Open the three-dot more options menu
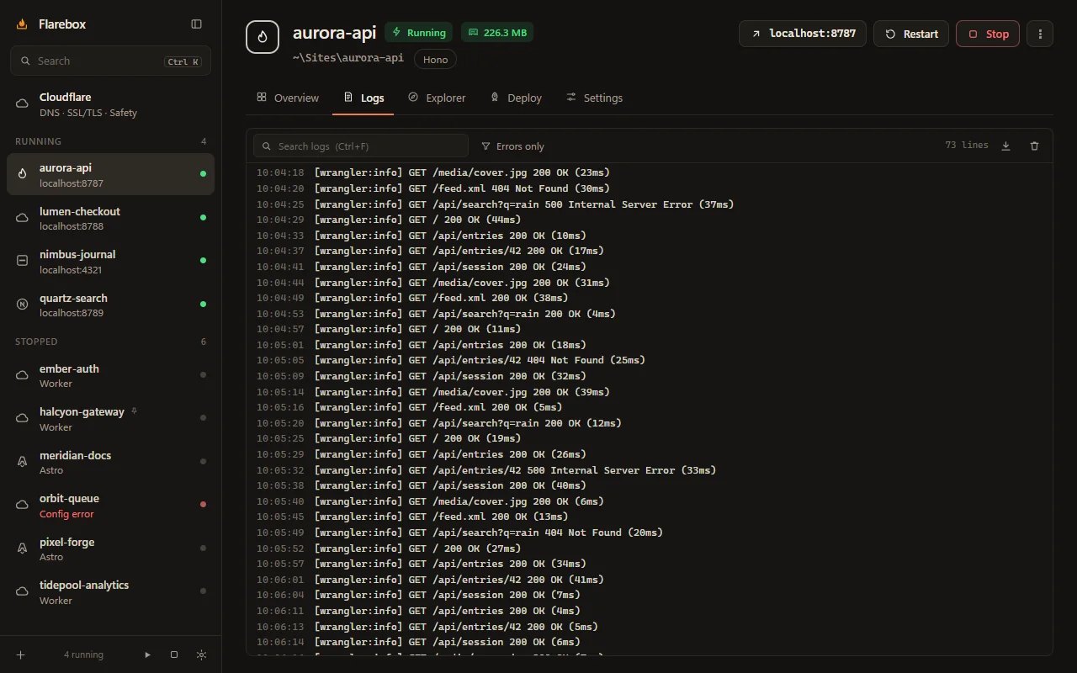 (1040, 34)
